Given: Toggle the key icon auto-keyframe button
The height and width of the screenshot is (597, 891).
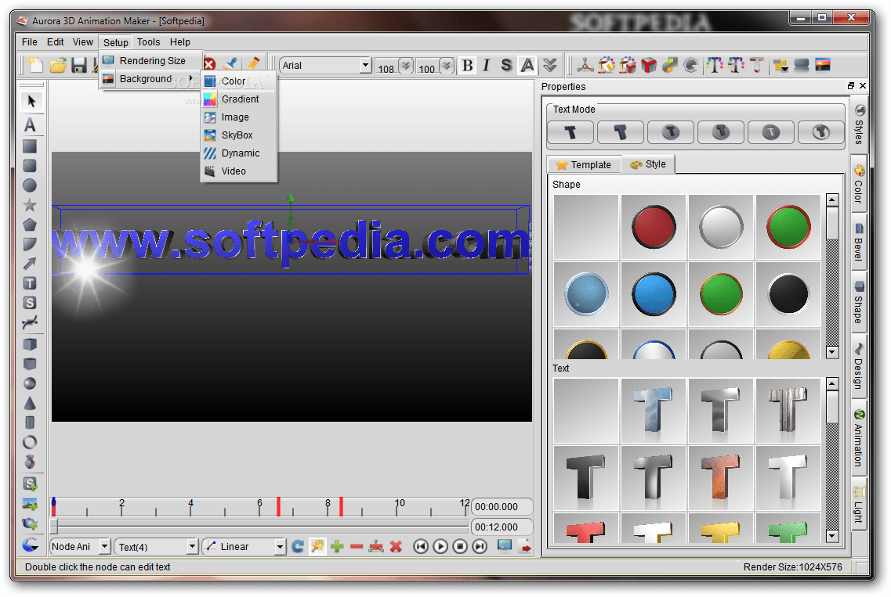Looking at the screenshot, I should point(317,546).
